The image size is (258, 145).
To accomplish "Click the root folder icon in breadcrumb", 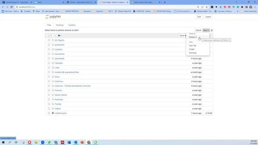I will coord(59,35).
